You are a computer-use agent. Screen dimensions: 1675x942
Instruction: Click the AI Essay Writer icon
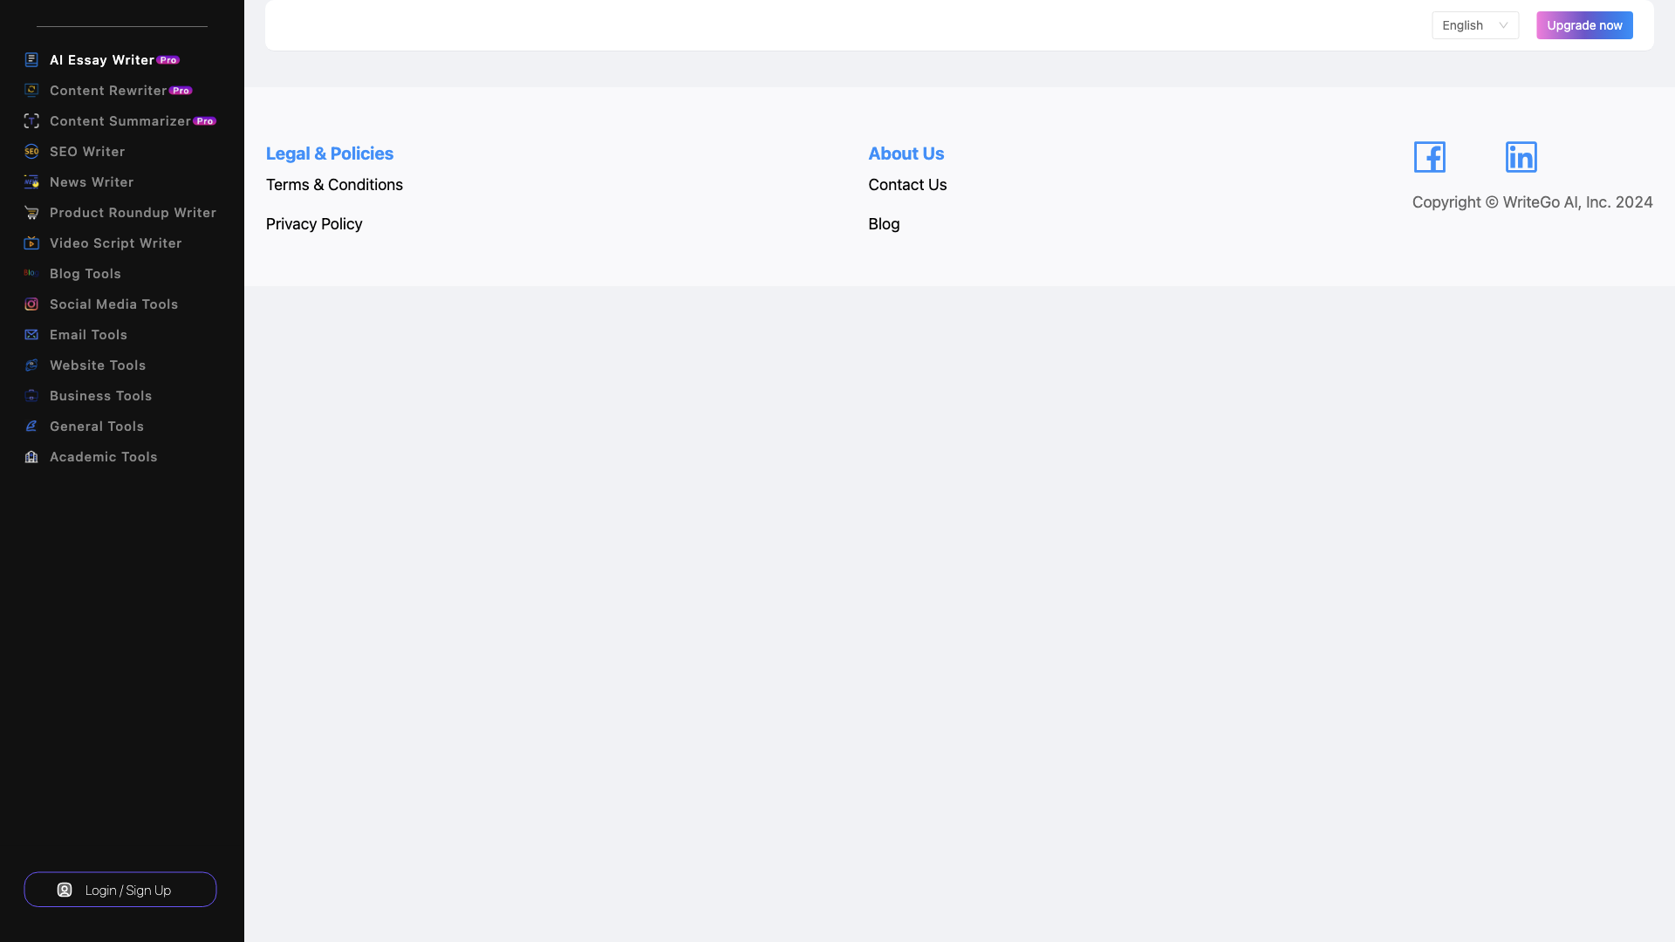click(x=31, y=58)
